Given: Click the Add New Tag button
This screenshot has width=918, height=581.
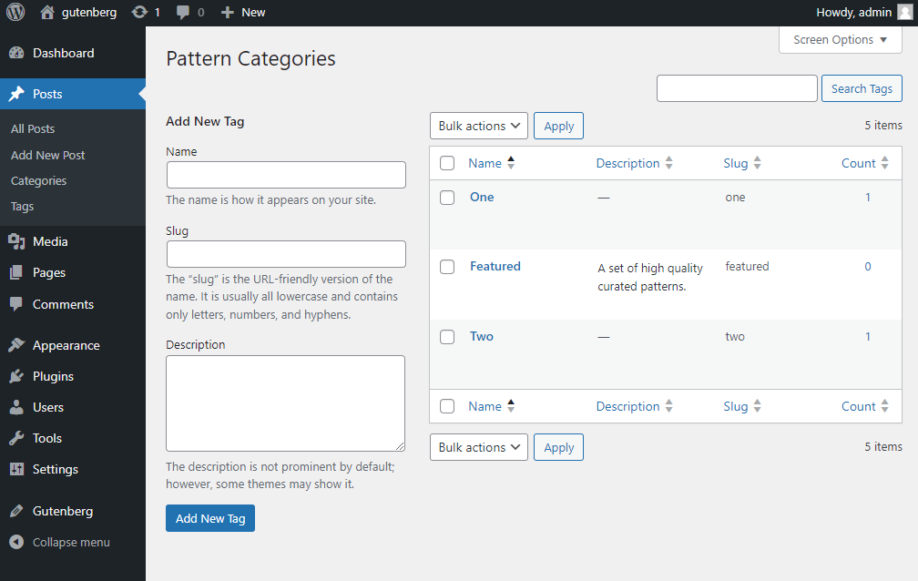Looking at the screenshot, I should (x=209, y=518).
